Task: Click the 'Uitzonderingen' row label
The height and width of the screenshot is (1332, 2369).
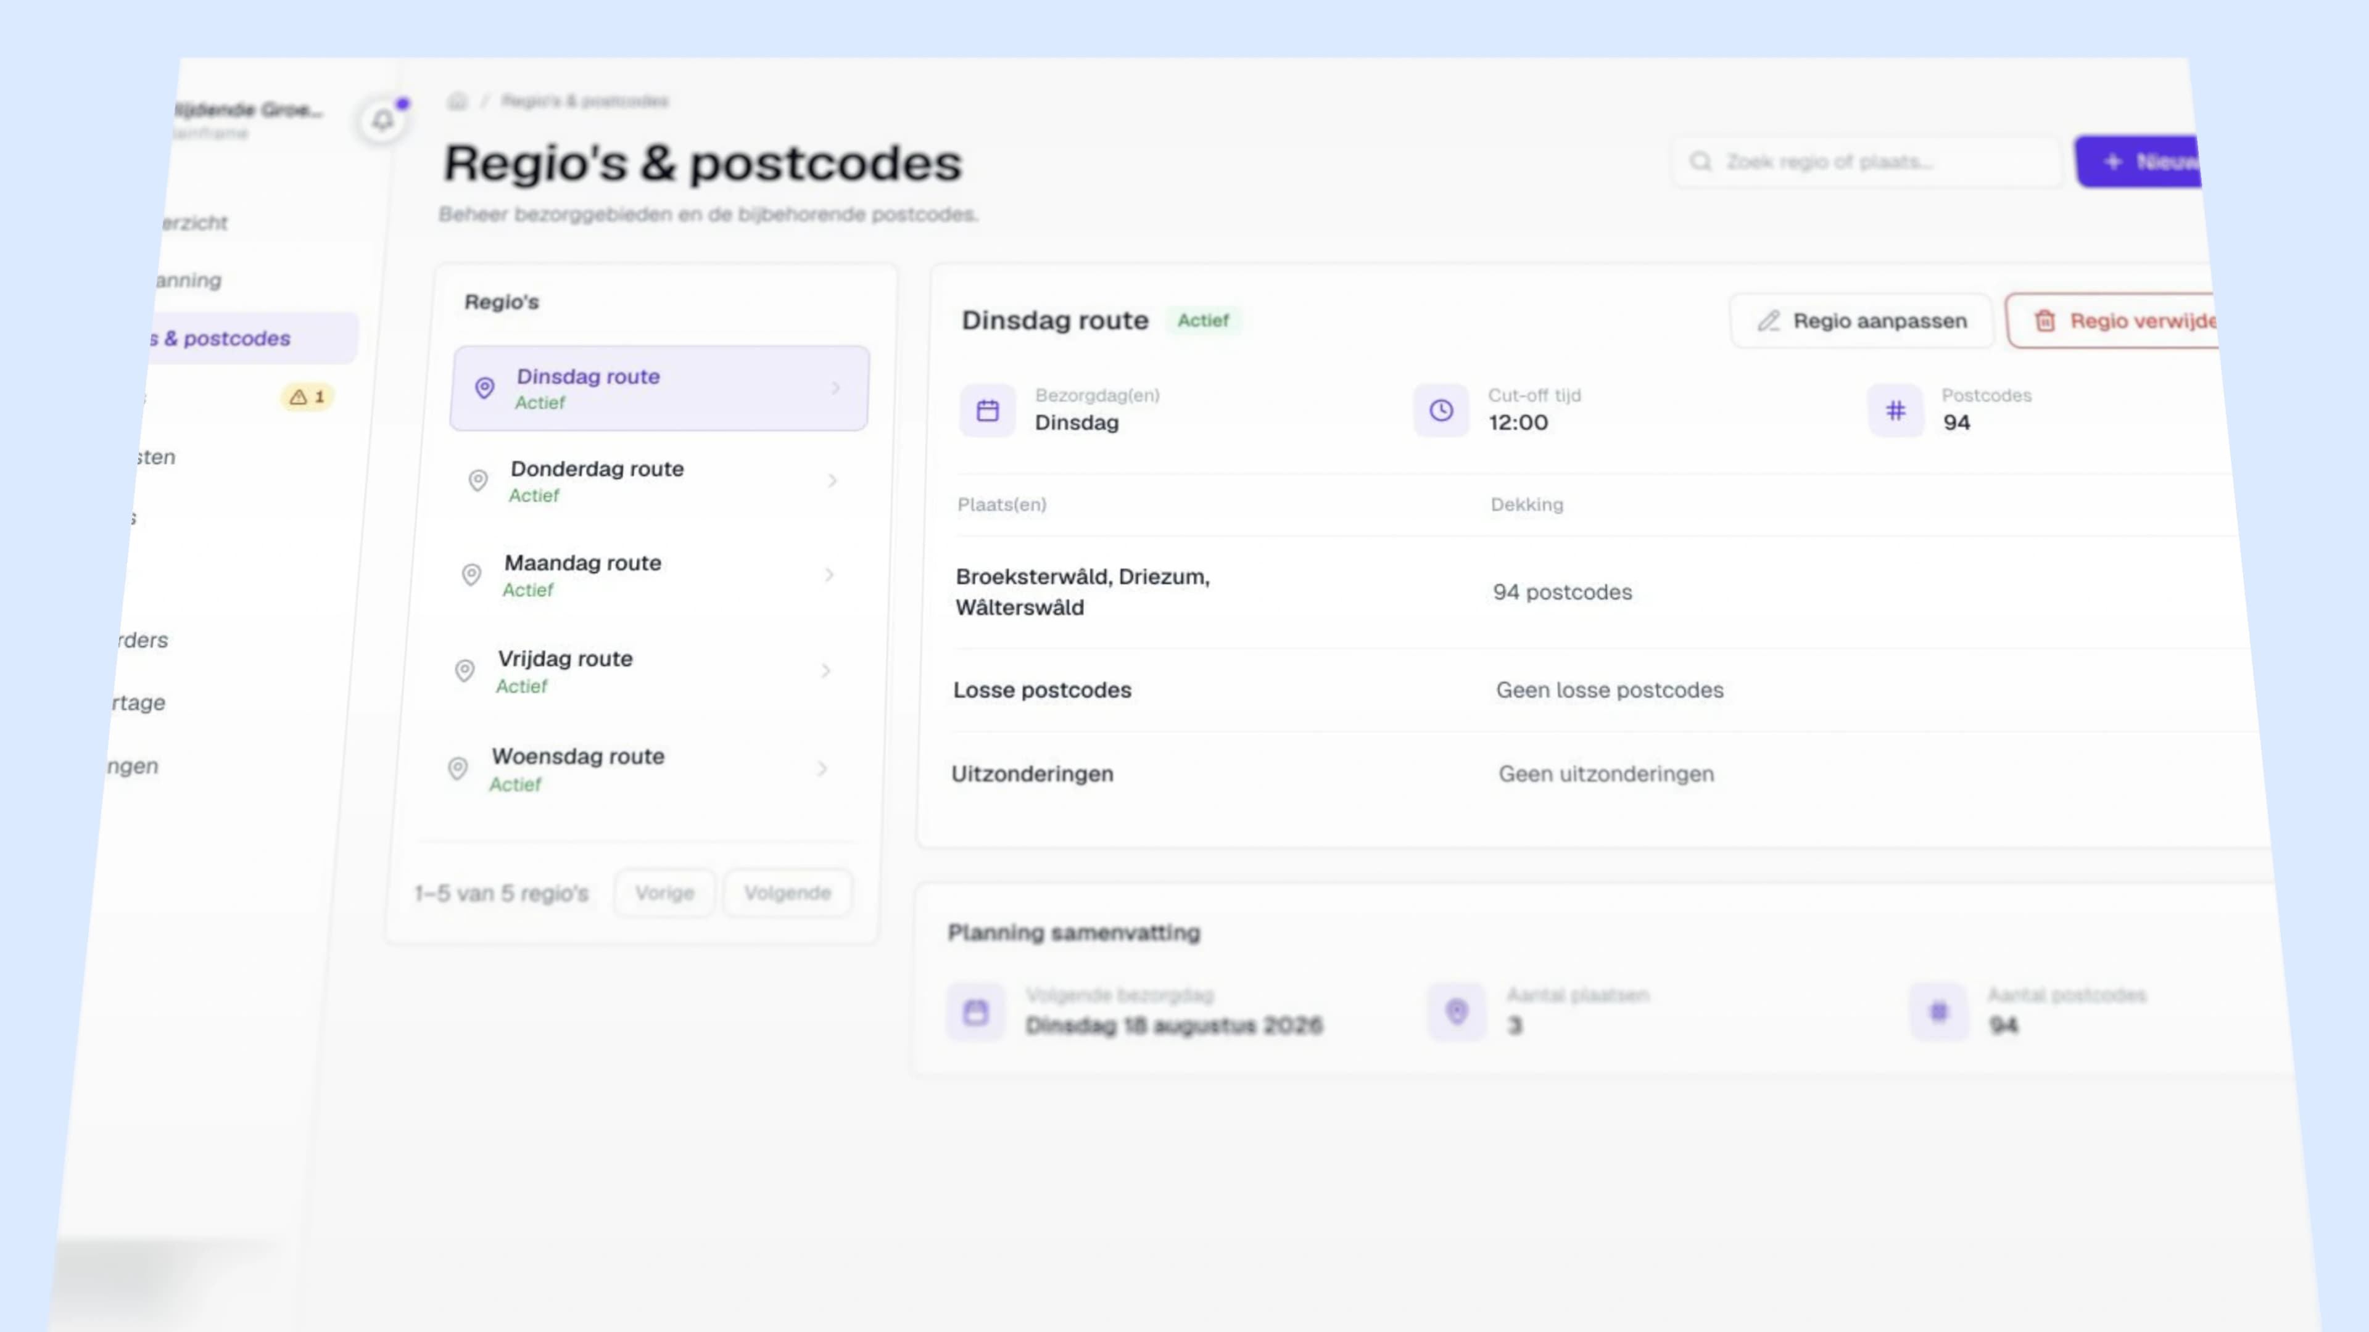Action: (1032, 774)
